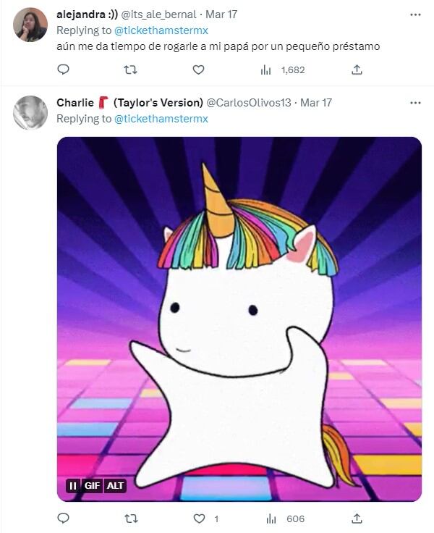
Task: Retweet Charlie's unicorn GIF tweet
Action: pyautogui.click(x=131, y=519)
